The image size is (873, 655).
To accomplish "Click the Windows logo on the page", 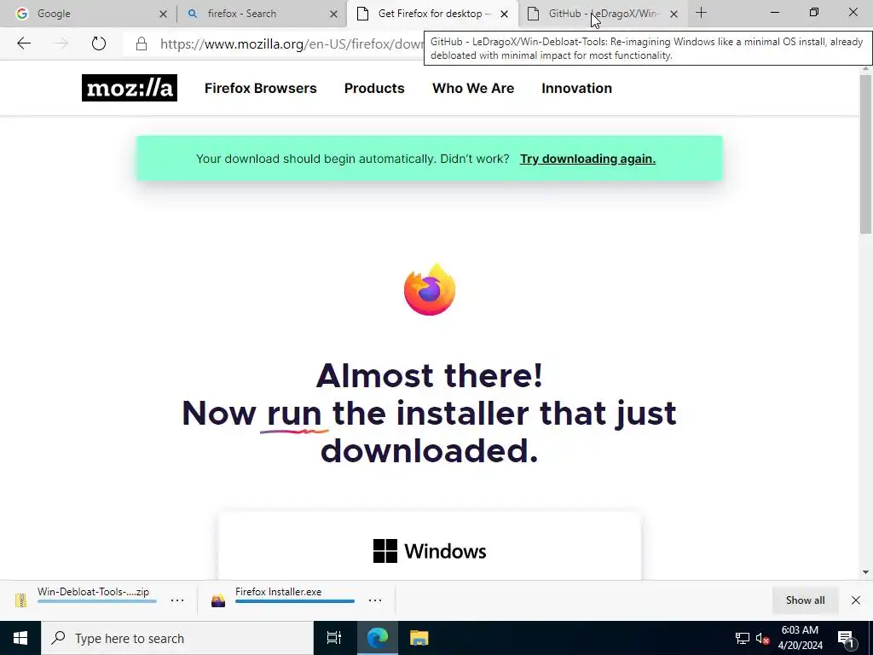I will 385,551.
